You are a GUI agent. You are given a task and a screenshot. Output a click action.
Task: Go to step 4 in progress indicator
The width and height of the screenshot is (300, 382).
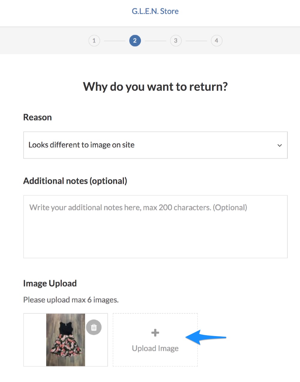pos(217,41)
